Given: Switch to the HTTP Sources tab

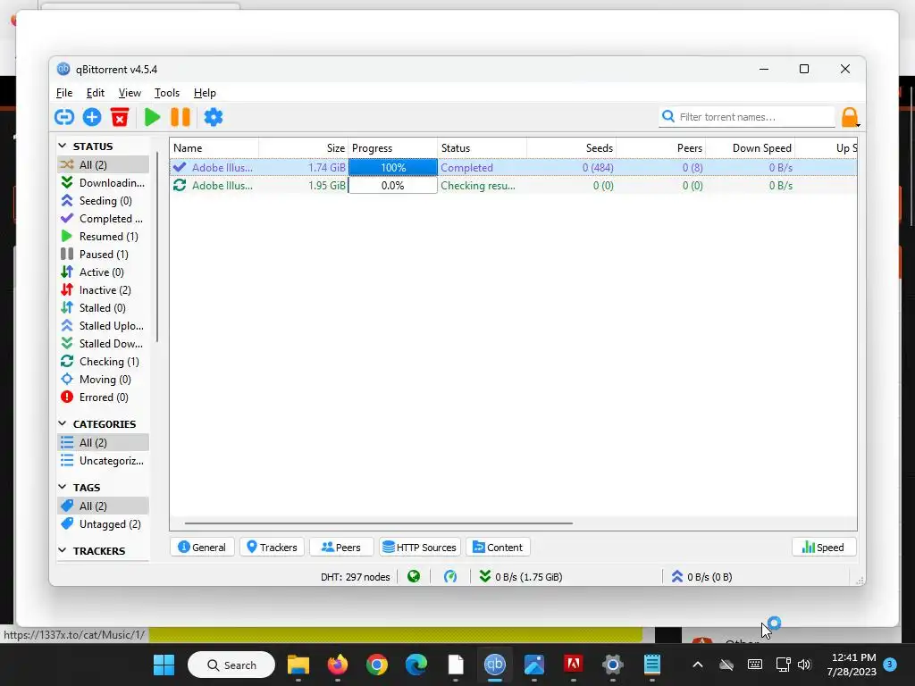Looking at the screenshot, I should click(x=420, y=548).
